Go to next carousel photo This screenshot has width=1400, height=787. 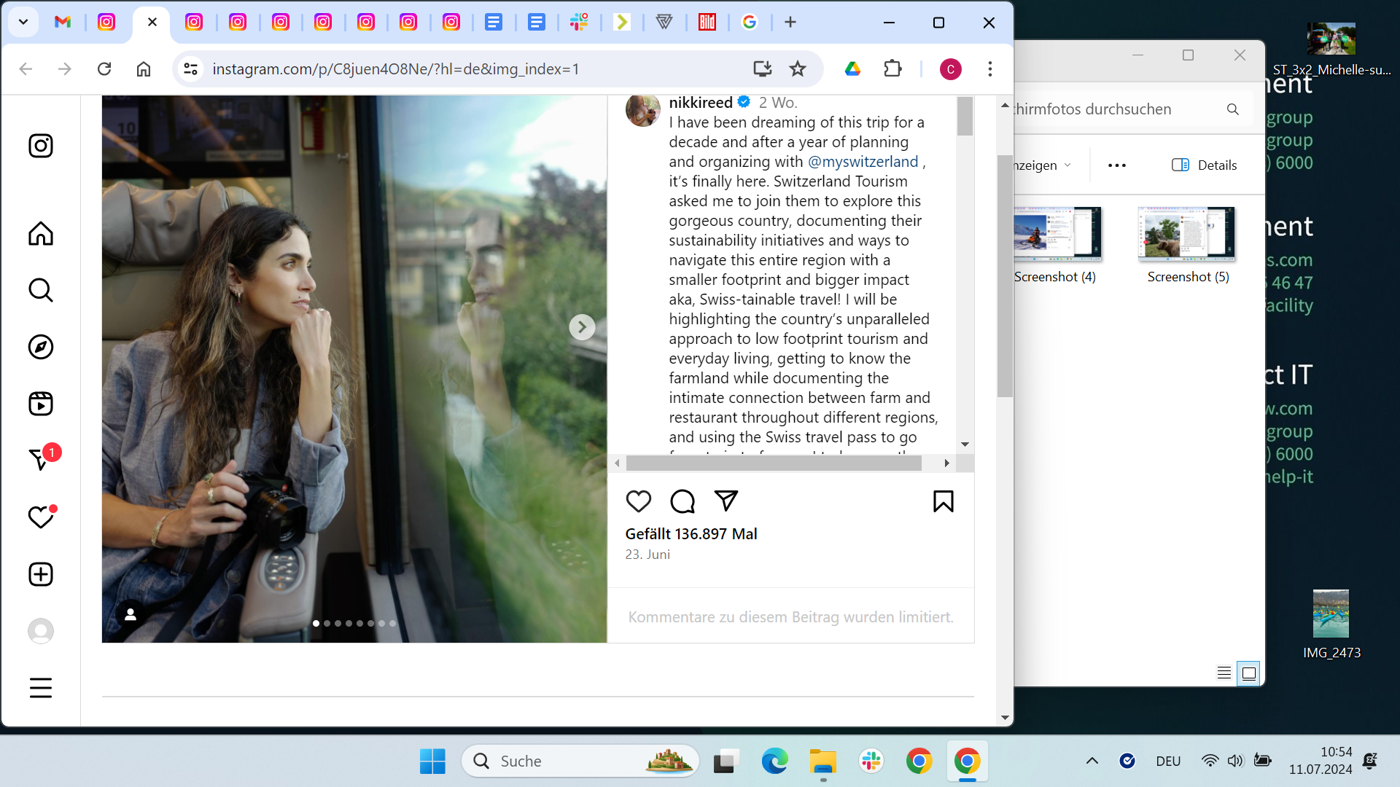[x=581, y=327]
